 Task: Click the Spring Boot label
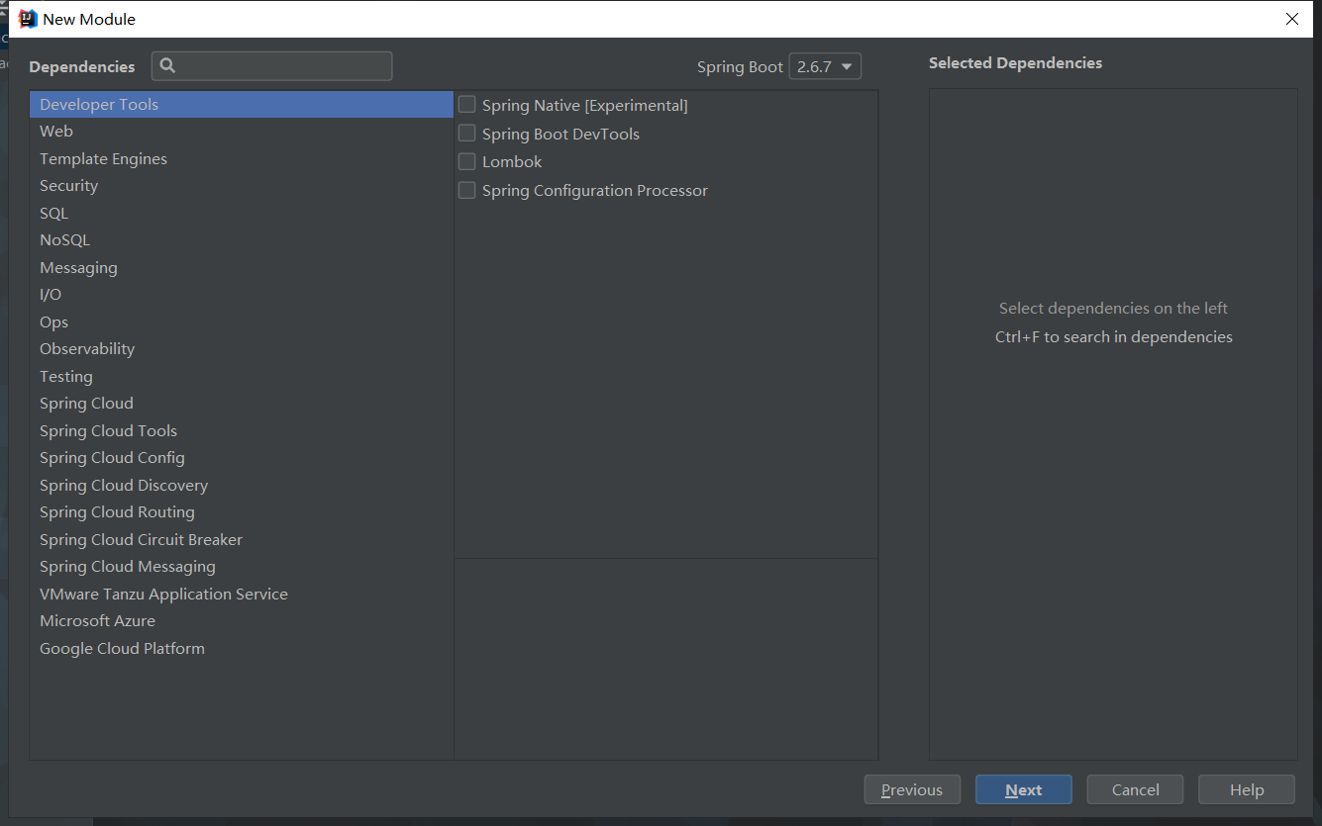740,66
